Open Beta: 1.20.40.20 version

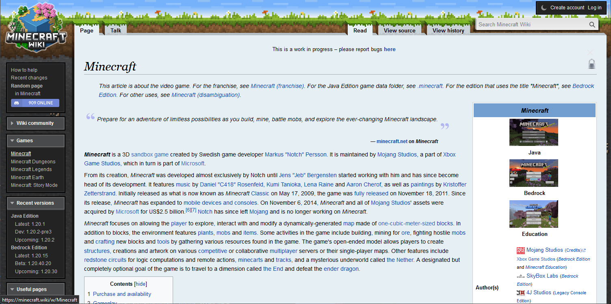tap(33, 263)
